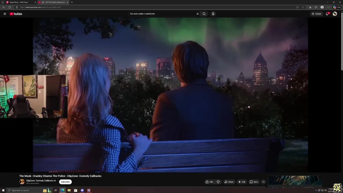Go to the YouTube home logo

[x=16, y=14]
